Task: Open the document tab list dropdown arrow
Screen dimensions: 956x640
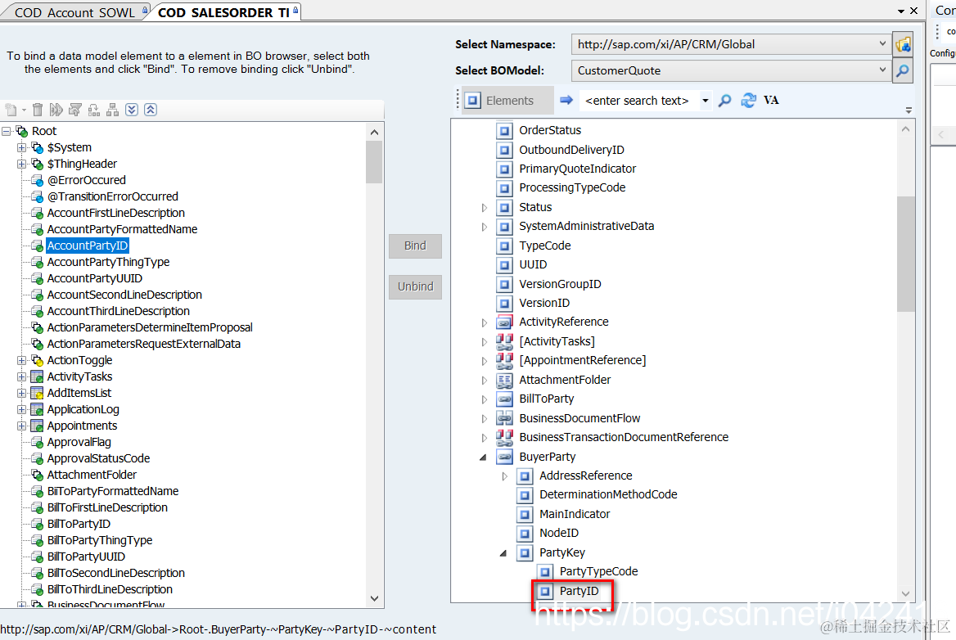Action: coord(901,11)
